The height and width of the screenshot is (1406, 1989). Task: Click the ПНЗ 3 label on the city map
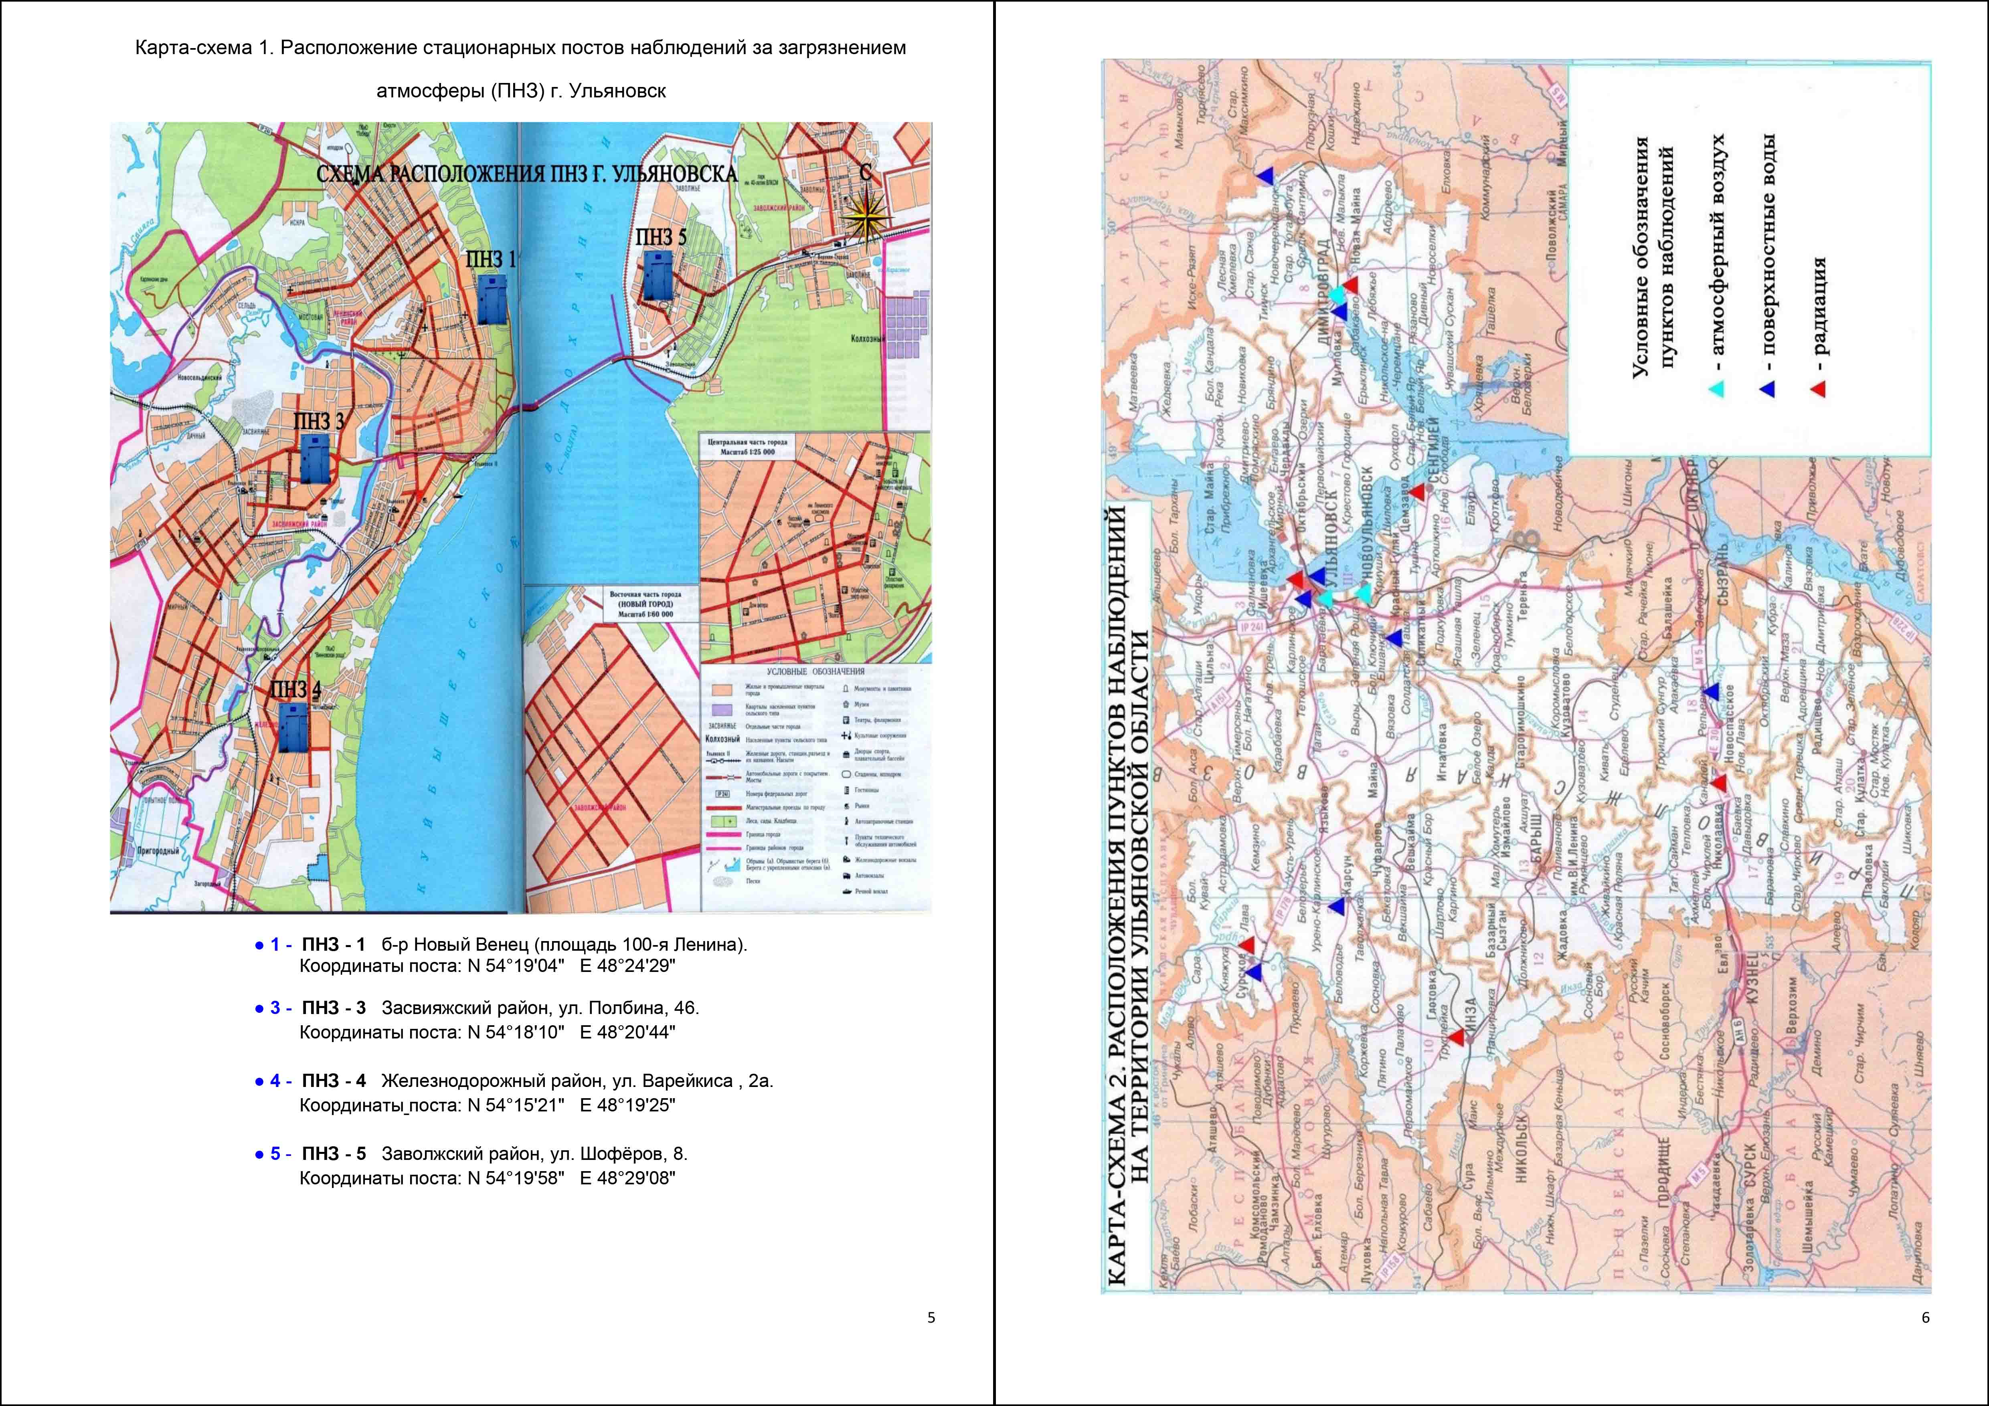(x=319, y=421)
